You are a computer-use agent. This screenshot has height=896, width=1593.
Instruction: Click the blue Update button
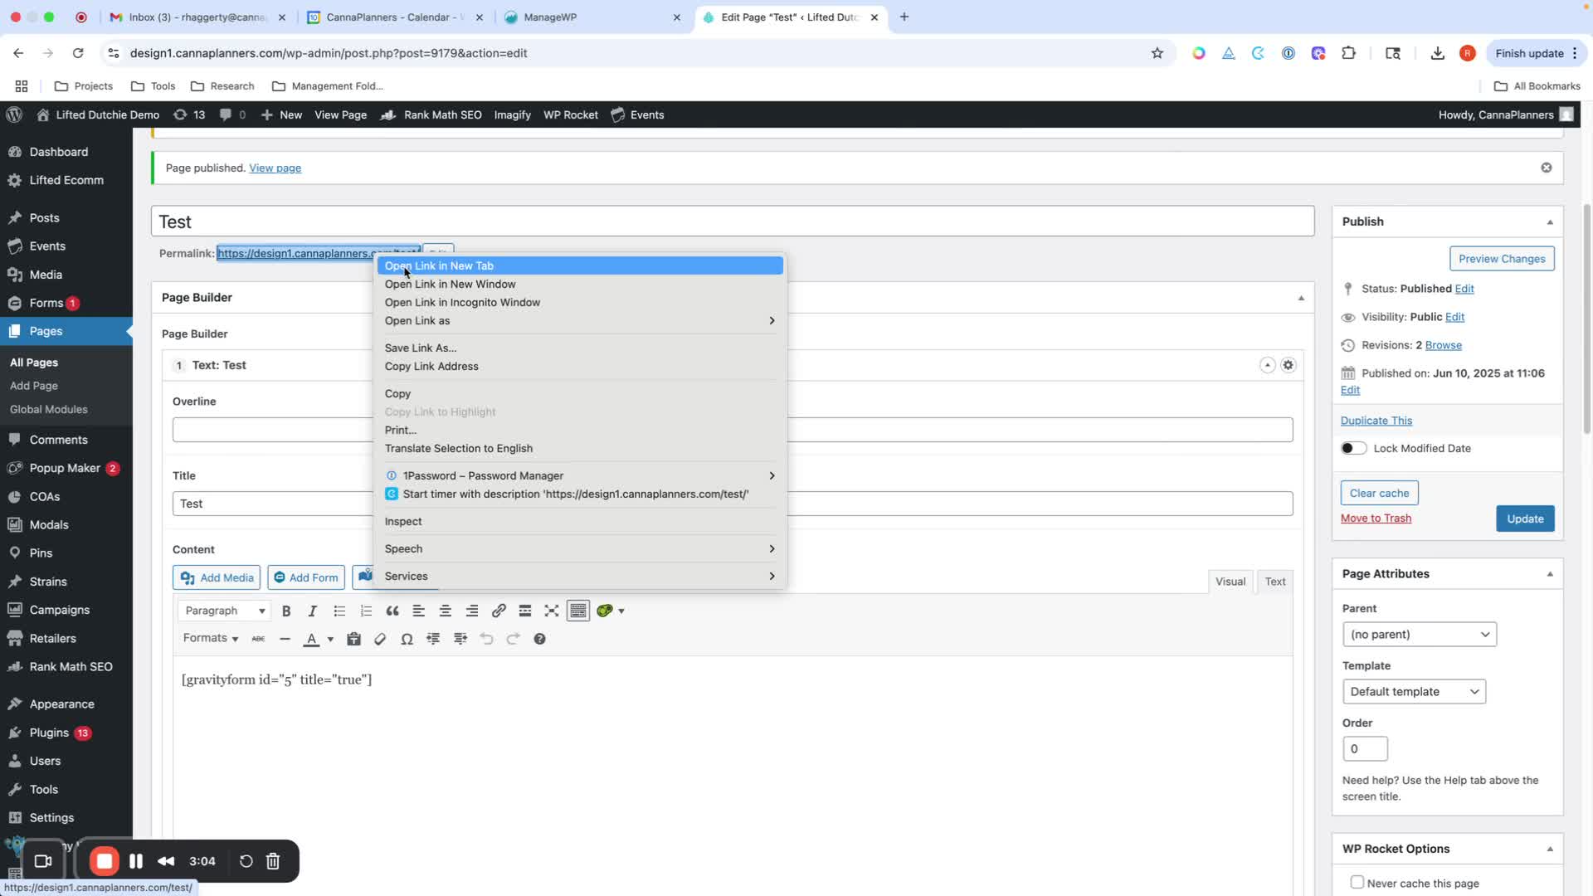[1524, 519]
